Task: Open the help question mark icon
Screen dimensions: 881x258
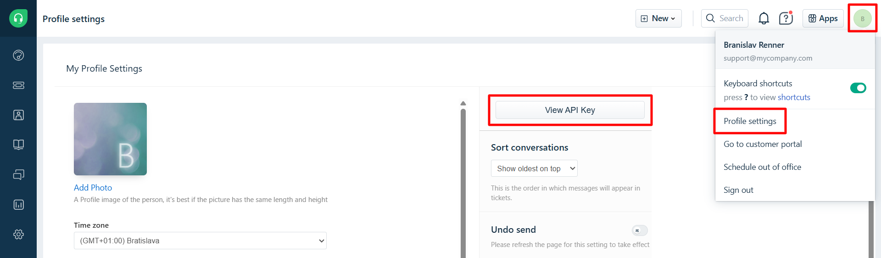Action: pos(786,18)
